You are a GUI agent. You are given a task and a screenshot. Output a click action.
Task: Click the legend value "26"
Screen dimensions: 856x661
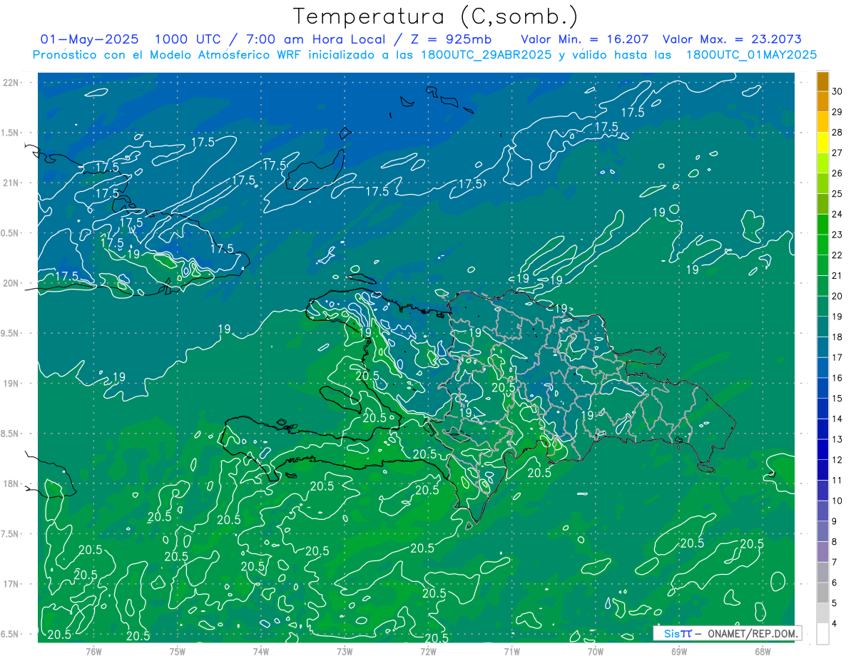coord(837,173)
